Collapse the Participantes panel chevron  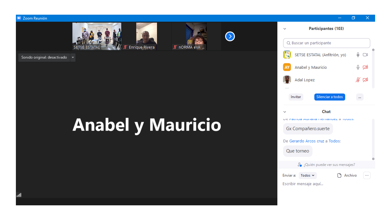tap(285, 29)
